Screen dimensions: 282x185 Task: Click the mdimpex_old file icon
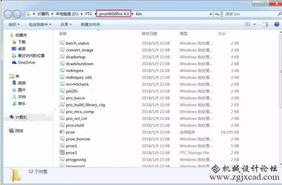(62, 77)
